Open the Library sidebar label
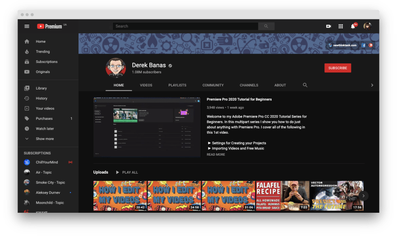Viewport: 397px width, 238px height. [41, 88]
